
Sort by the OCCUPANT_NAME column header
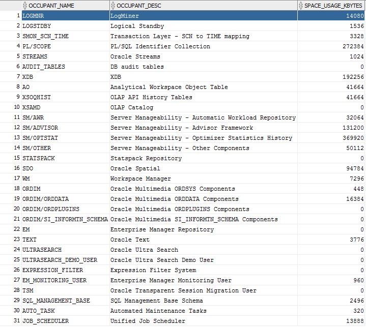pos(66,6)
